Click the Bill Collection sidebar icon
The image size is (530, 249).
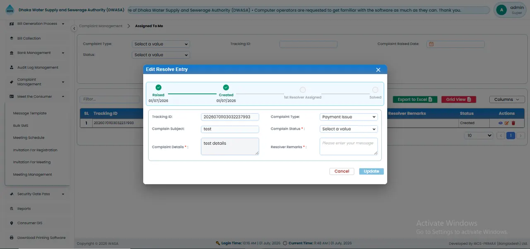pos(12,38)
